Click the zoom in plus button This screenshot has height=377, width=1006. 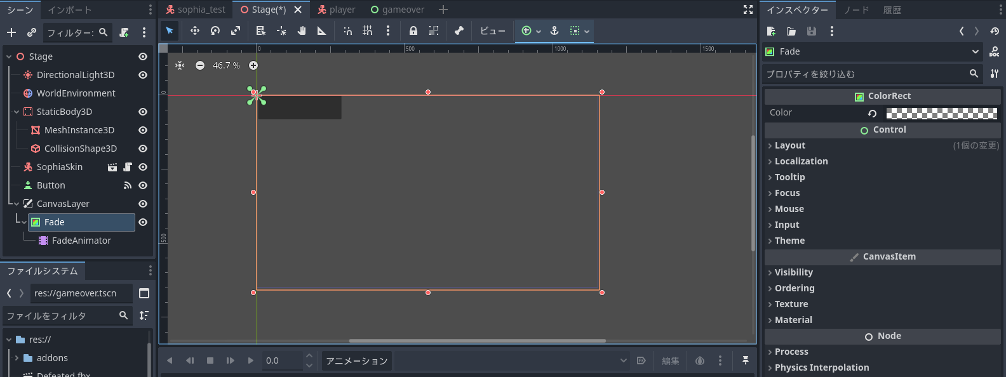pos(253,65)
